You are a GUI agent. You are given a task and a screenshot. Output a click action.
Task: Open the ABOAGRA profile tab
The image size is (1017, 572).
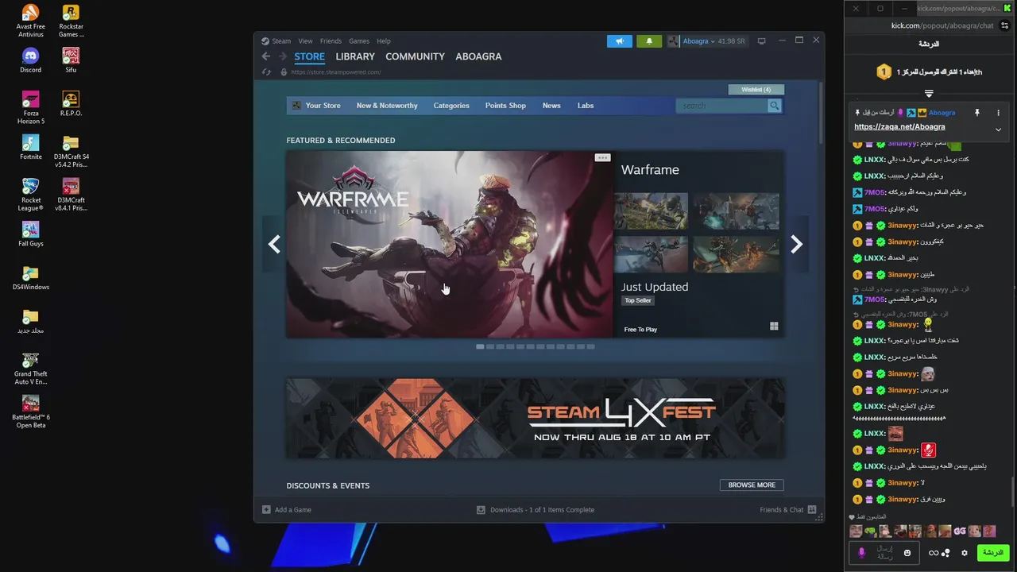[478, 56]
